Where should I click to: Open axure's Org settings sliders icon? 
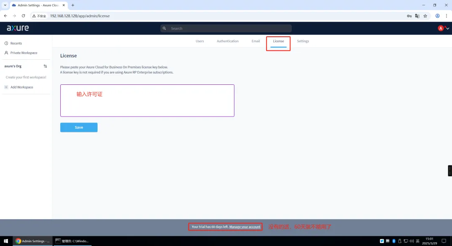coord(45,66)
